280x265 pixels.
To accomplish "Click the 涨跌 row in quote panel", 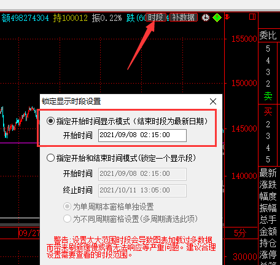I will click(x=268, y=184).
